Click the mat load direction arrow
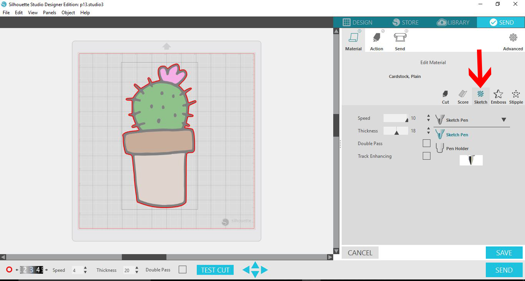The width and height of the screenshot is (525, 281). 166,46
